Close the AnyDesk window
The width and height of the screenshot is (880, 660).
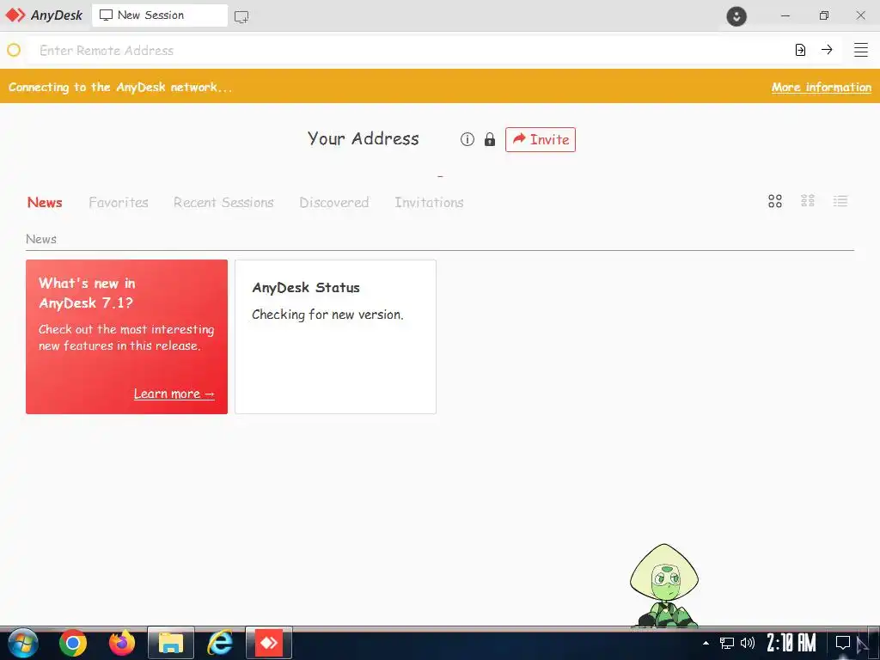(x=861, y=15)
